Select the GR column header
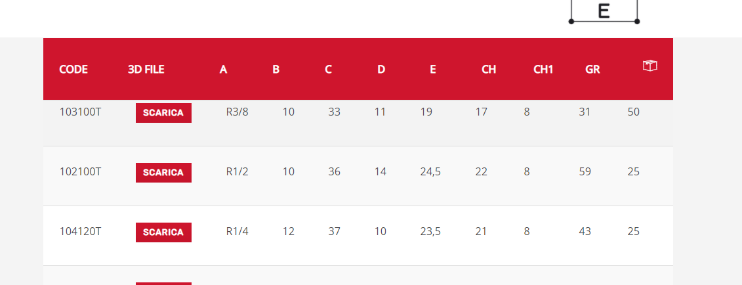This screenshot has height=285, width=742. tap(592, 70)
